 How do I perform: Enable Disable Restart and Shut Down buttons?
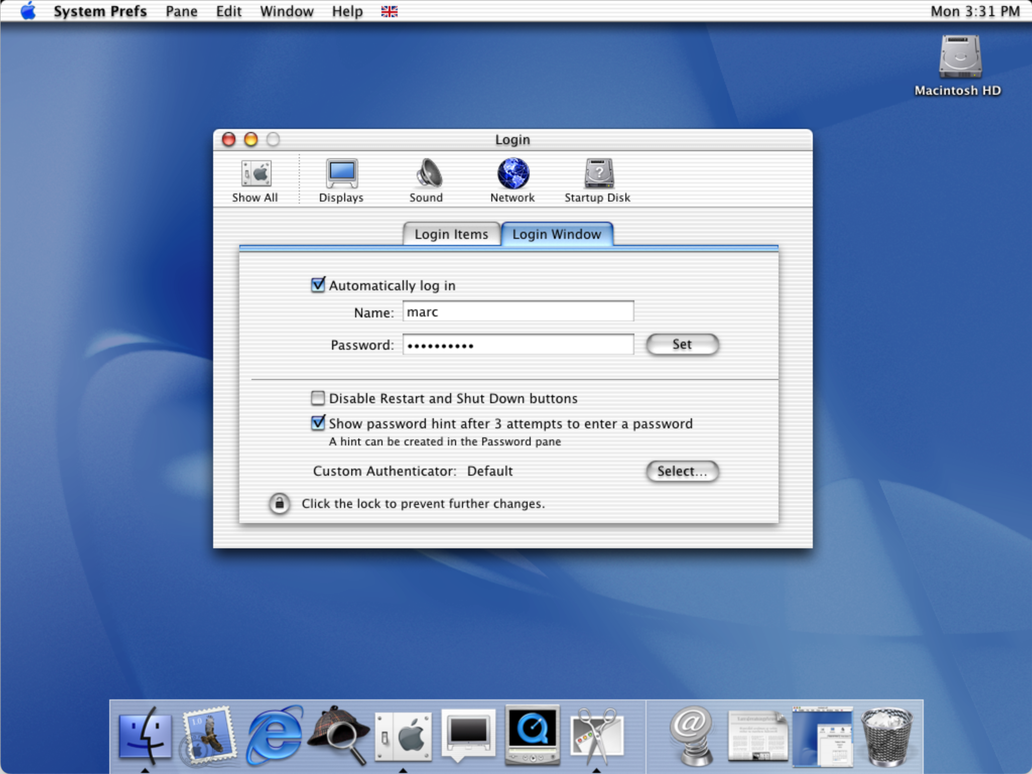[x=318, y=398]
